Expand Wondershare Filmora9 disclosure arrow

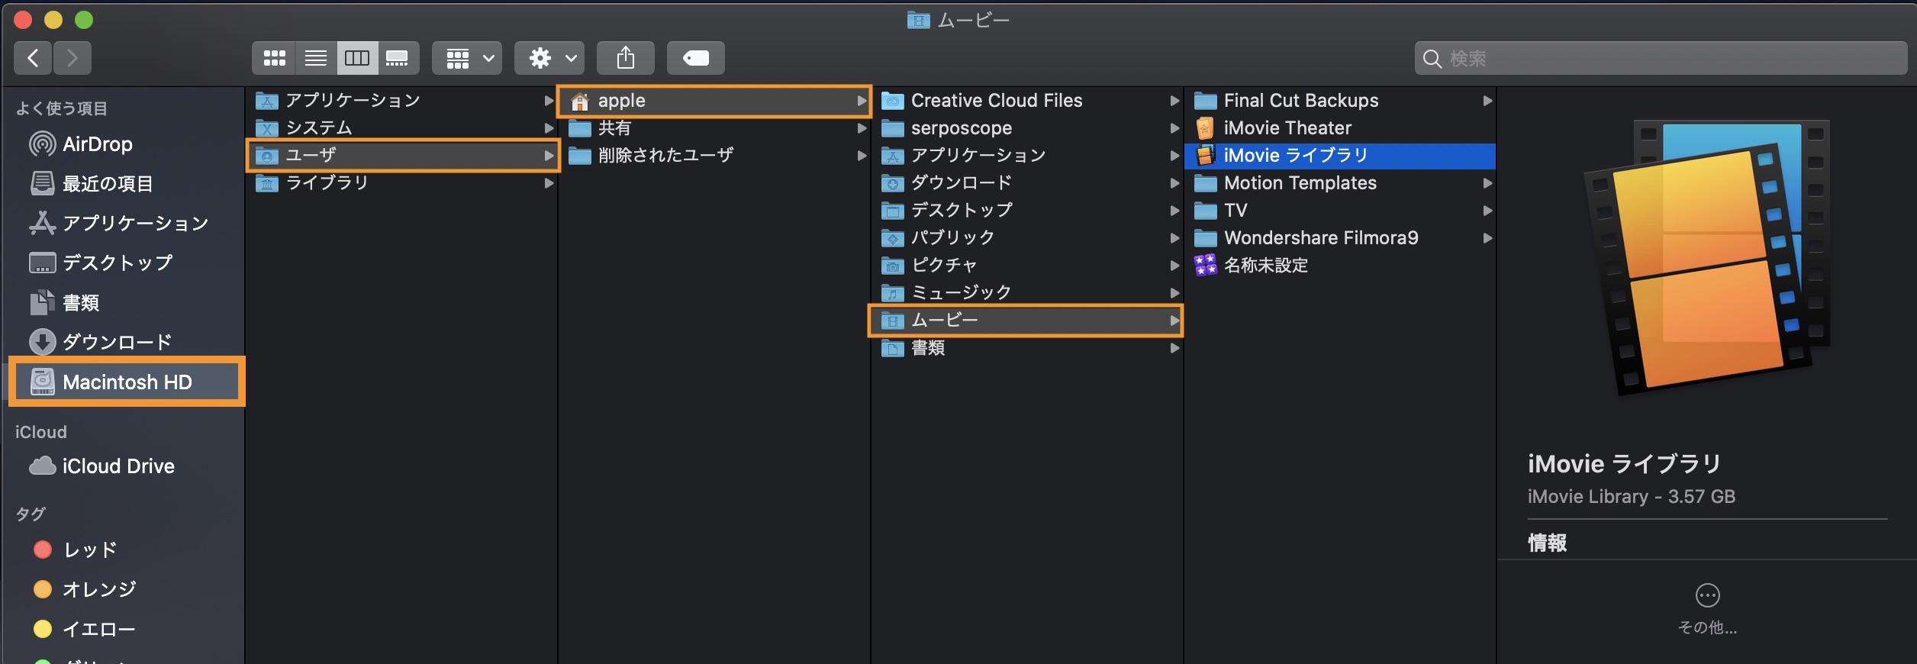click(x=1487, y=238)
